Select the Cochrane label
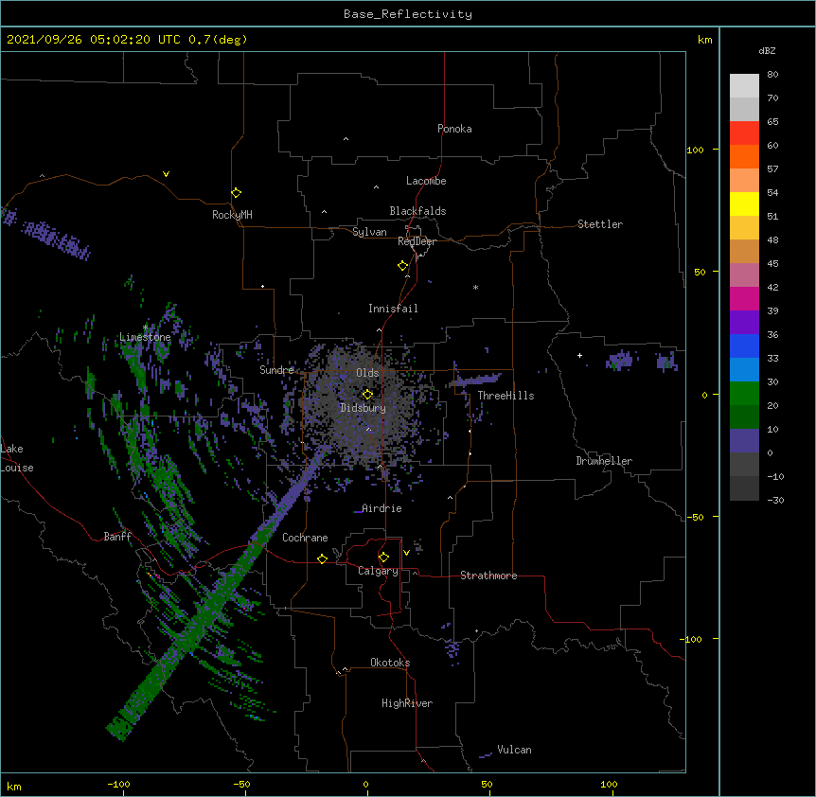The width and height of the screenshot is (816, 797). coord(305,538)
